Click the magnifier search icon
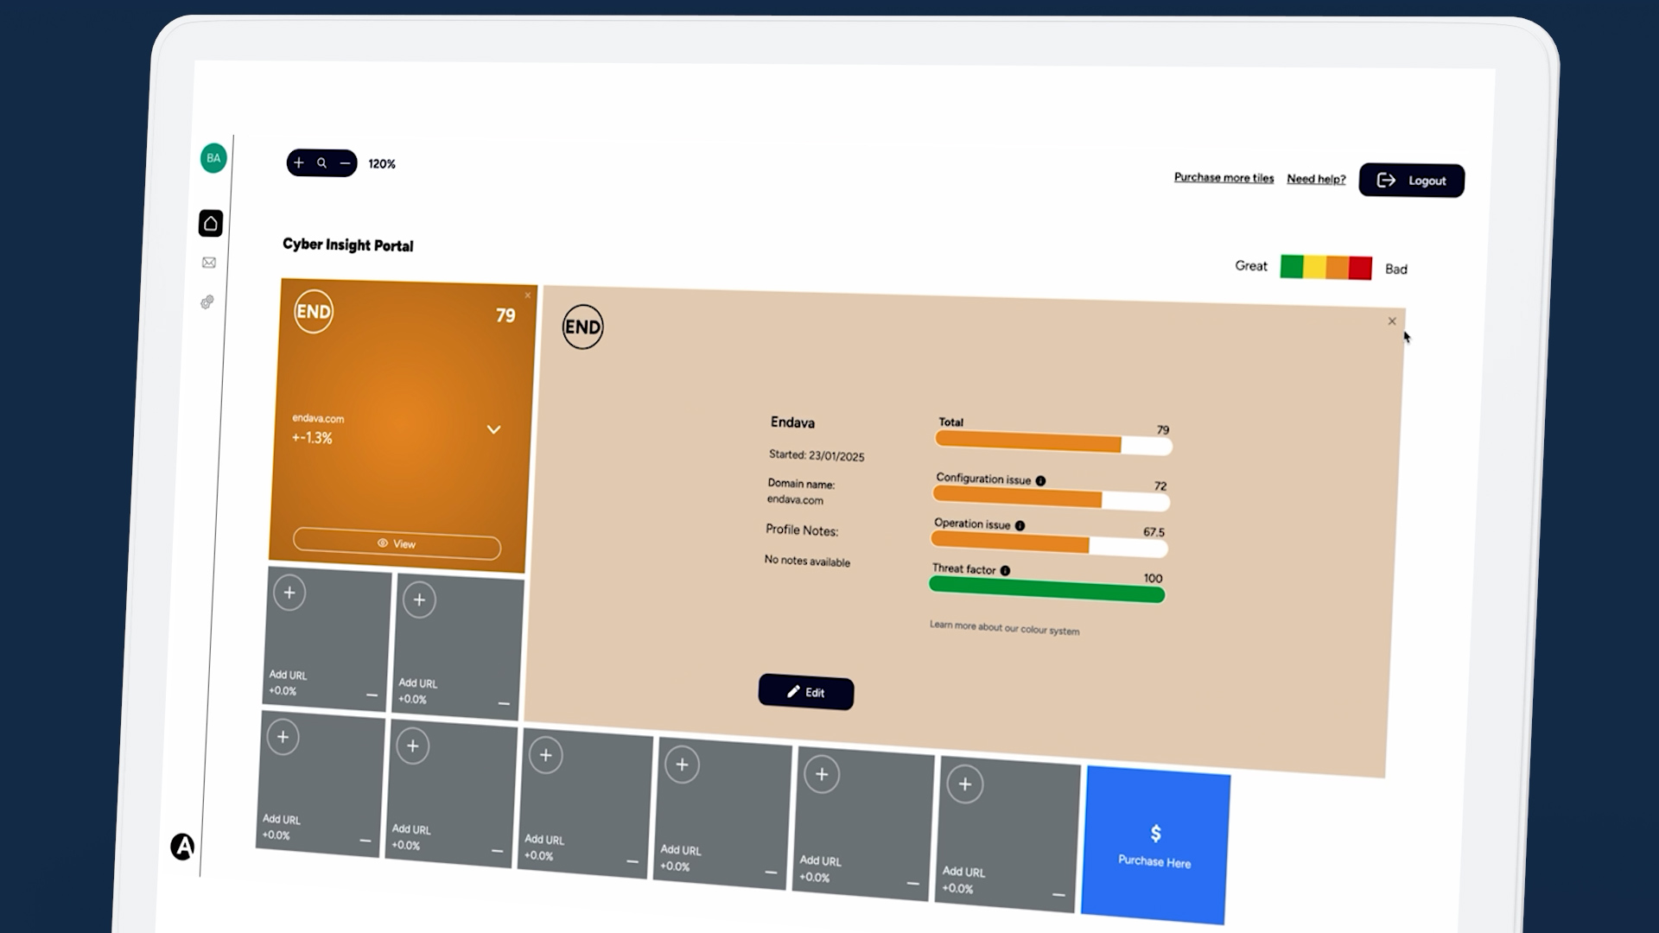This screenshot has height=933, width=1659. [x=321, y=162]
